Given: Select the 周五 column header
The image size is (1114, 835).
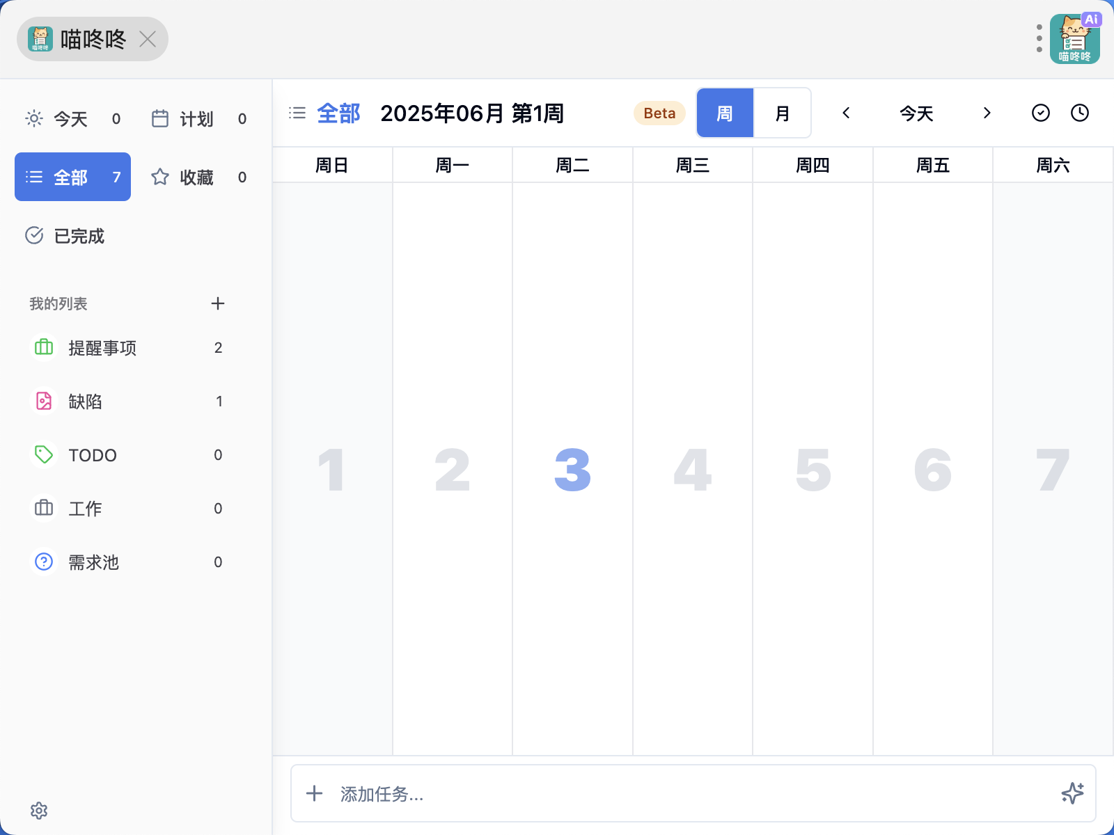Looking at the screenshot, I should point(933,165).
